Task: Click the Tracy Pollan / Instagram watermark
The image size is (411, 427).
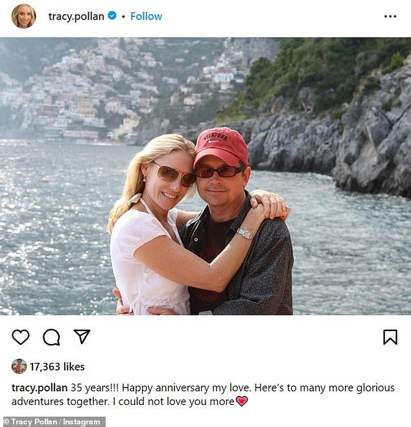Action: coord(53,422)
